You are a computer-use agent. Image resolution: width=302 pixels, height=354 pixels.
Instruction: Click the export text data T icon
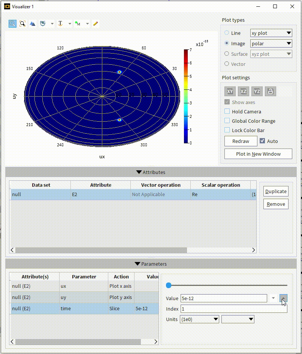[x=60, y=24]
